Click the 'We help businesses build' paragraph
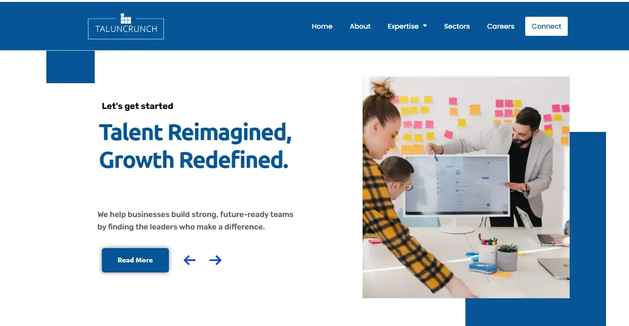The image size is (629, 326). (195, 220)
